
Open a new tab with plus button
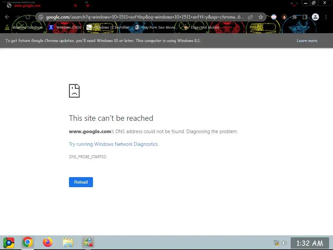[88, 6]
